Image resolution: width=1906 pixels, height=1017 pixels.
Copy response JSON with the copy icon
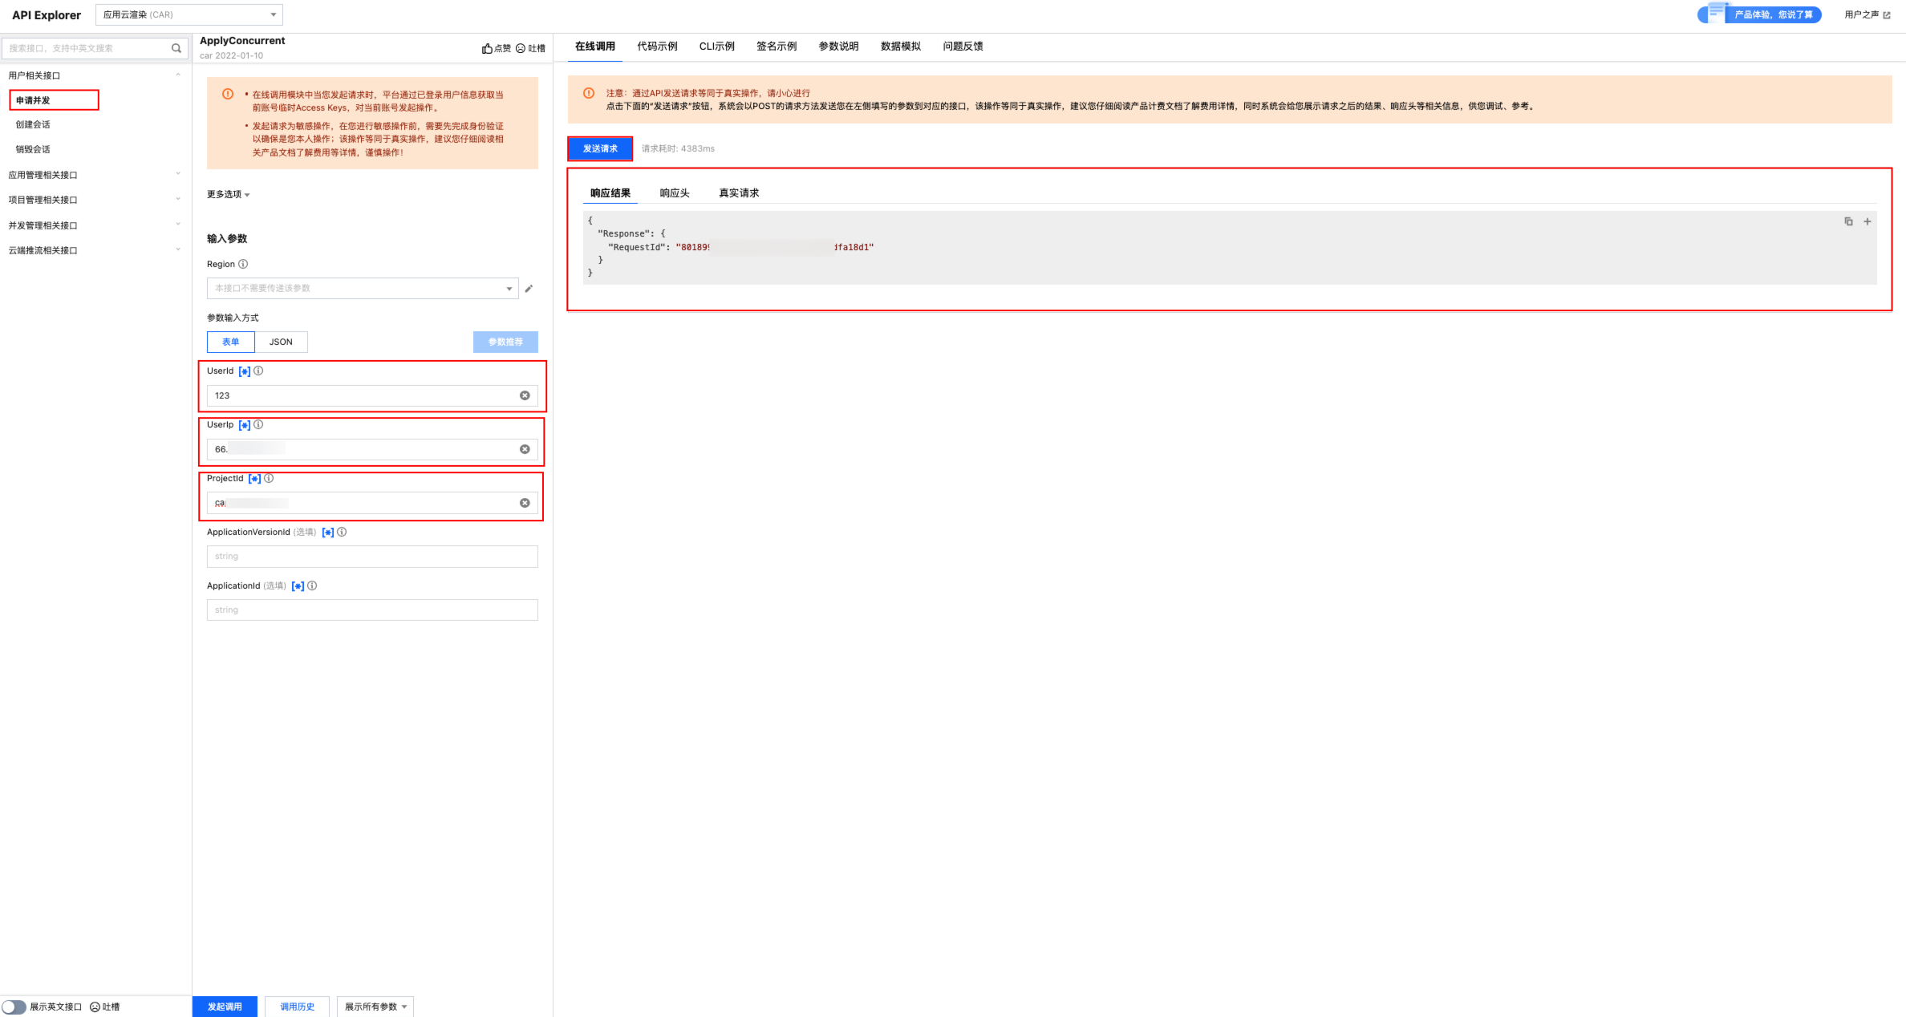(1848, 221)
